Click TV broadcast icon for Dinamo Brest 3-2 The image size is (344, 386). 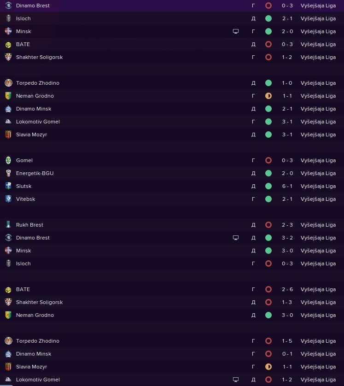point(236,238)
